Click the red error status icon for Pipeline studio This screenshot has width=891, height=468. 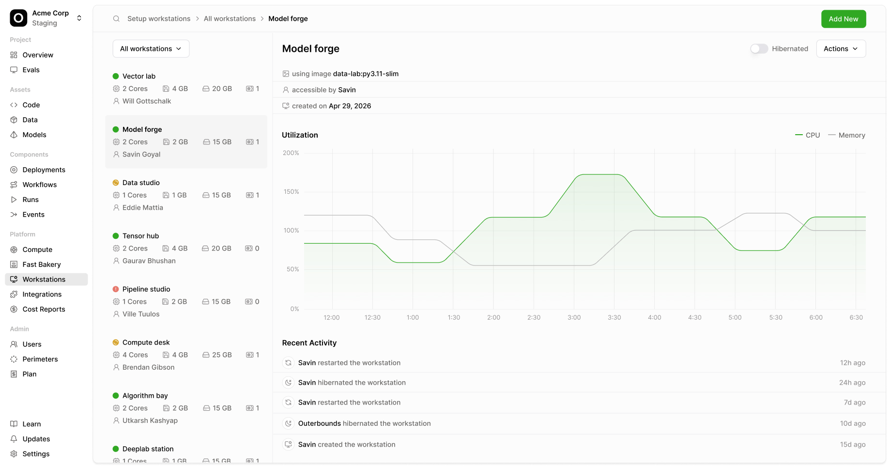(x=116, y=289)
